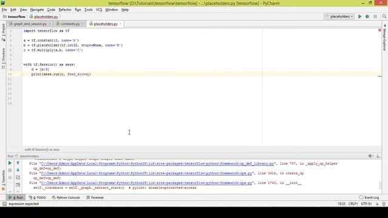Open the Help menu

pos(125,10)
